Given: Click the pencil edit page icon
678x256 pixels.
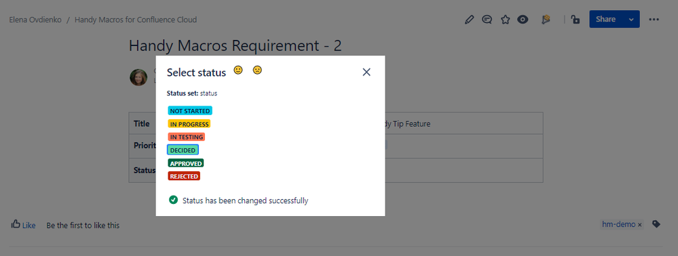Looking at the screenshot, I should pyautogui.click(x=469, y=20).
